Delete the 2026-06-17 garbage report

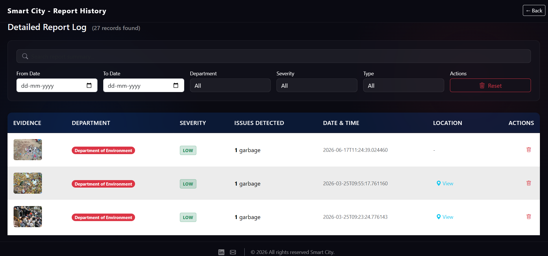(529, 150)
